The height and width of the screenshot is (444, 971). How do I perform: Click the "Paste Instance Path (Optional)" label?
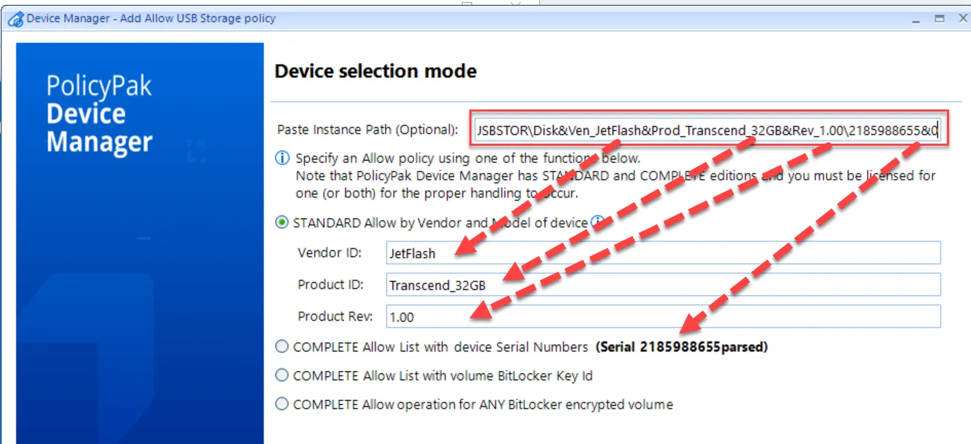(367, 129)
